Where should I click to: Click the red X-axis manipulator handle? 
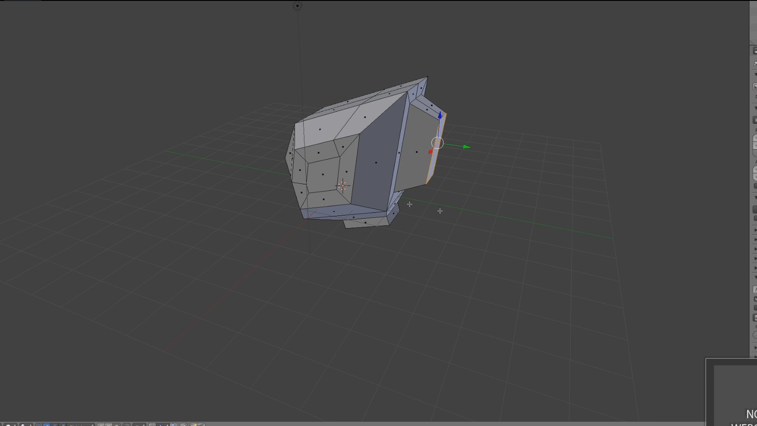click(x=430, y=152)
